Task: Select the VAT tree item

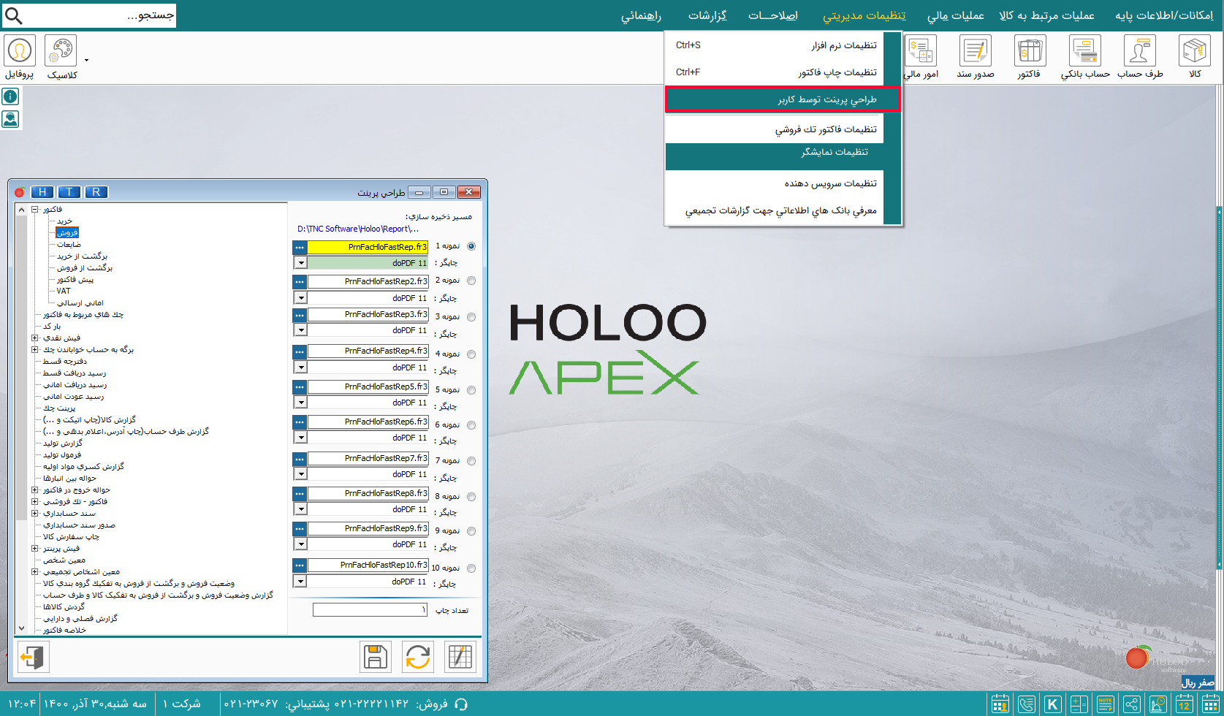Action: pos(64,292)
